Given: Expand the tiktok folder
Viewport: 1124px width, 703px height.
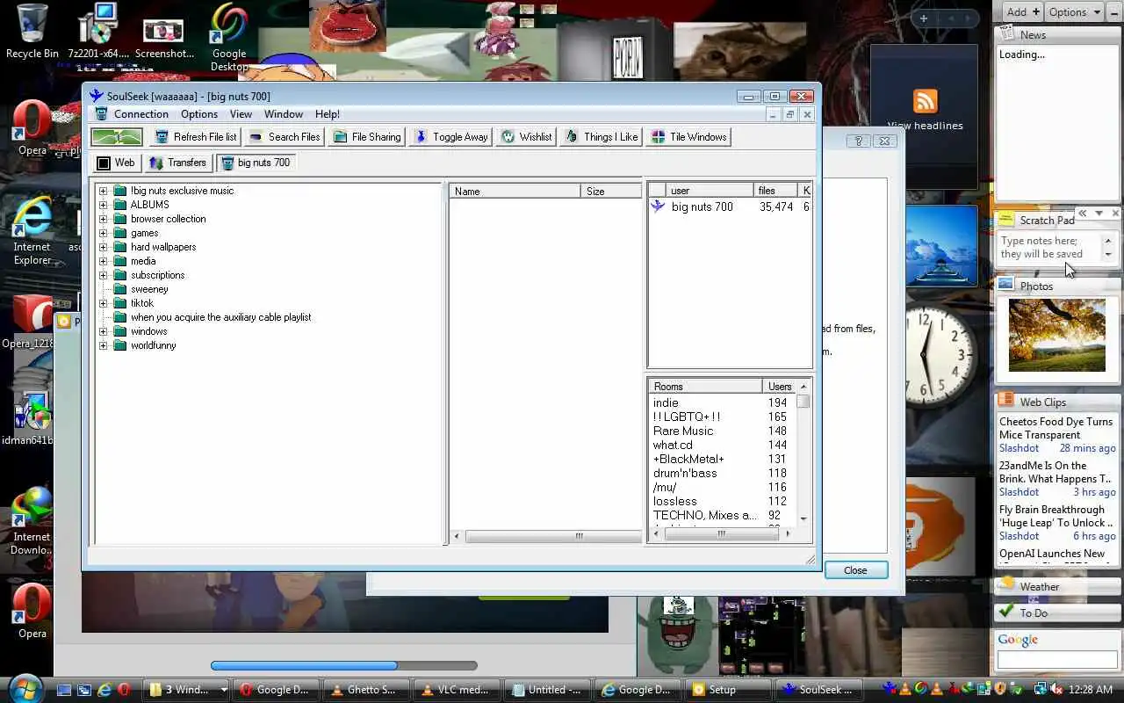Looking at the screenshot, I should pyautogui.click(x=103, y=303).
